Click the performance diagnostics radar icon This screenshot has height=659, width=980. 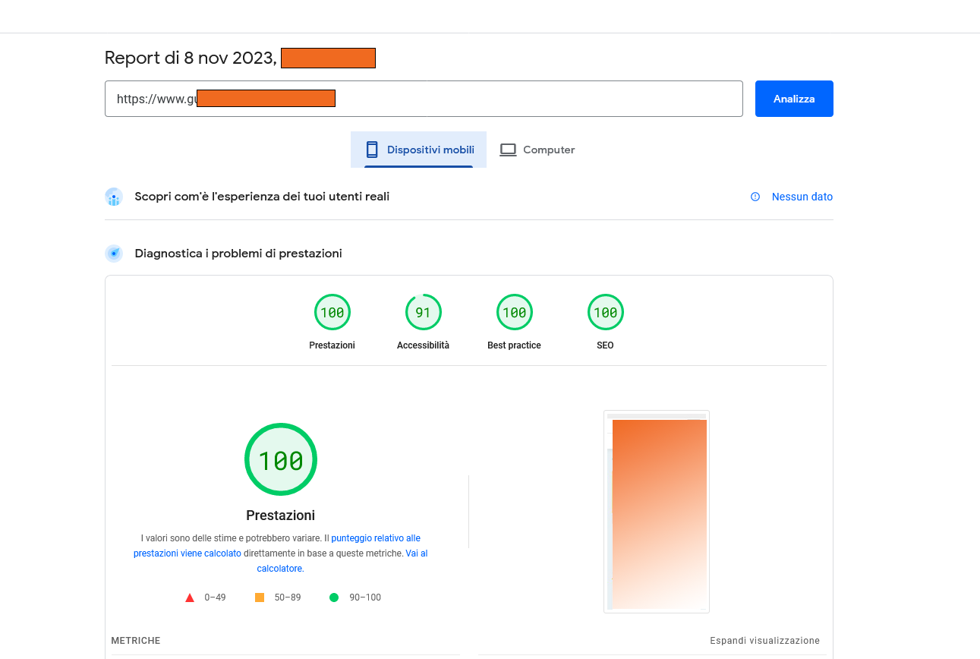click(114, 254)
